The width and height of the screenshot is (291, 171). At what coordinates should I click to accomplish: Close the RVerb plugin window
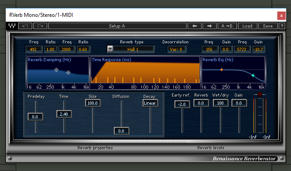281,16
